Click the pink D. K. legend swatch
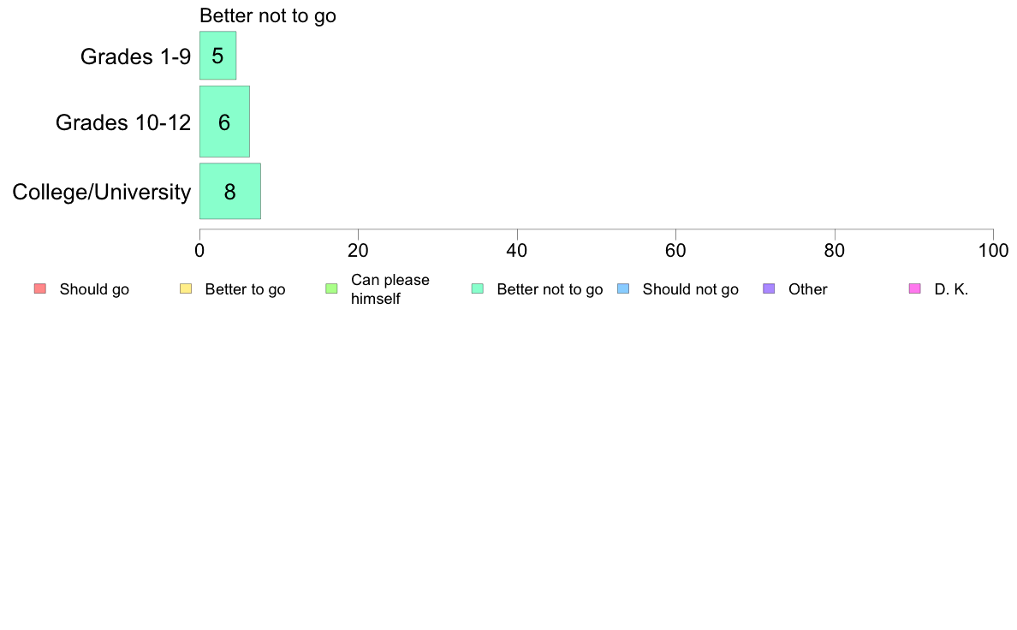The height and width of the screenshot is (630, 1017). (914, 288)
